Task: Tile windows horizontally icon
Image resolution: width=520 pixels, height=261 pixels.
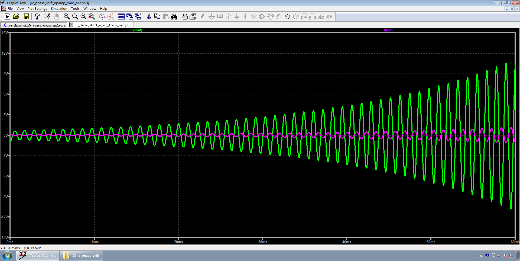Action: [x=121, y=17]
